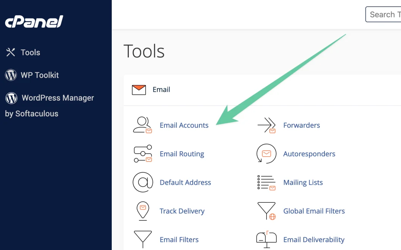Select the Email Accounts icon

click(143, 125)
